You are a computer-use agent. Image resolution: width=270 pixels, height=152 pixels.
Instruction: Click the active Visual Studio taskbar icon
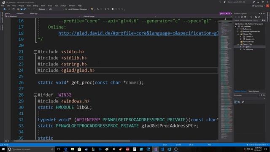pyautogui.click(x=155, y=149)
